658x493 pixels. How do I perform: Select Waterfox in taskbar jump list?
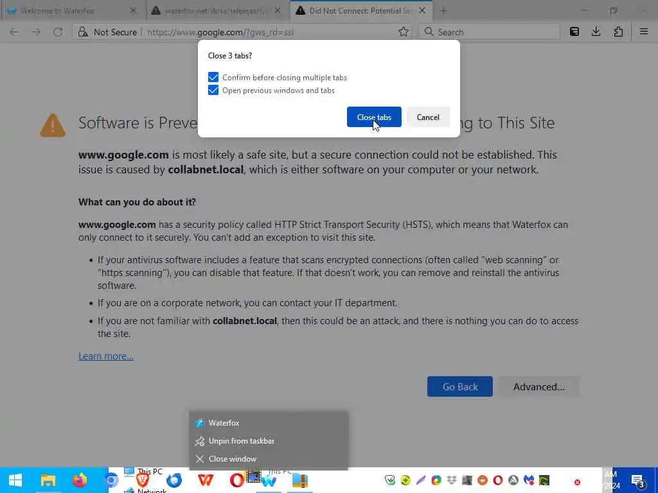click(269, 422)
